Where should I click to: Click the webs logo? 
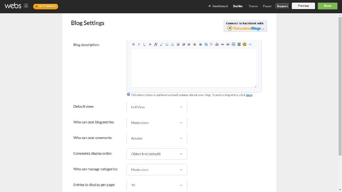tap(13, 6)
